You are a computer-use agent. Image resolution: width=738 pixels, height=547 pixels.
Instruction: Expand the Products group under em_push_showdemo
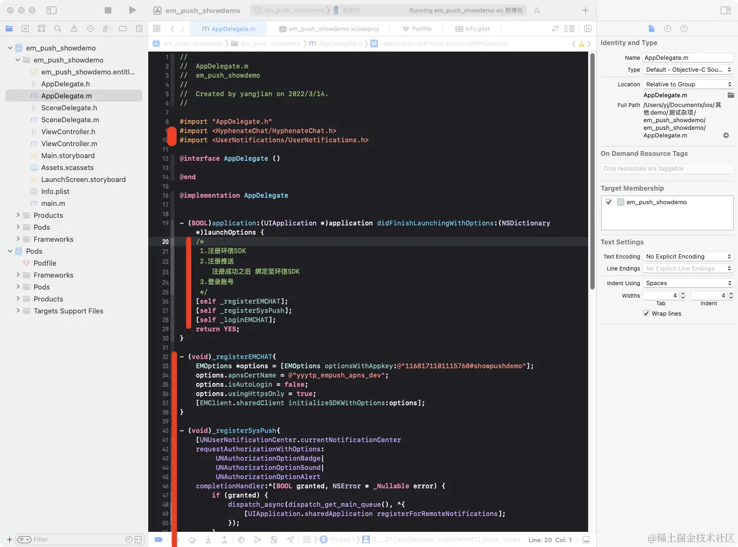[17, 215]
